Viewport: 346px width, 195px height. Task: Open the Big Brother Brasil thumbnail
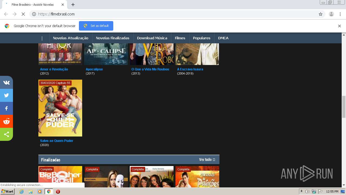pos(60,177)
